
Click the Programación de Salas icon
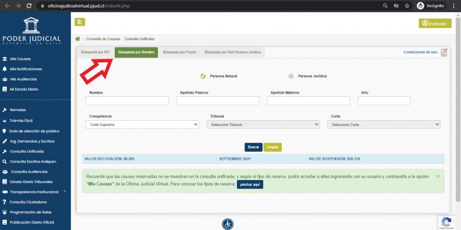[5, 212]
